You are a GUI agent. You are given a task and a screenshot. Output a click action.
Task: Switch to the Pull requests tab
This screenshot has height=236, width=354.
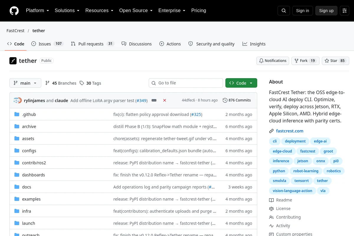click(92, 44)
